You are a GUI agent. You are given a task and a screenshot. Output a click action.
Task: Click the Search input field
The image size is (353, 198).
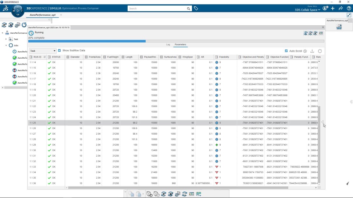[157, 8]
